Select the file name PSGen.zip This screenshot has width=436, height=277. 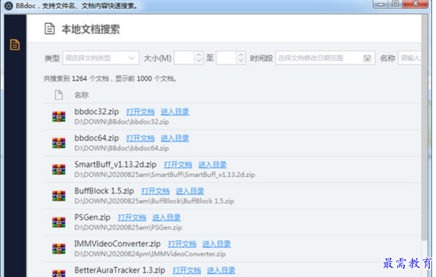[93, 217]
